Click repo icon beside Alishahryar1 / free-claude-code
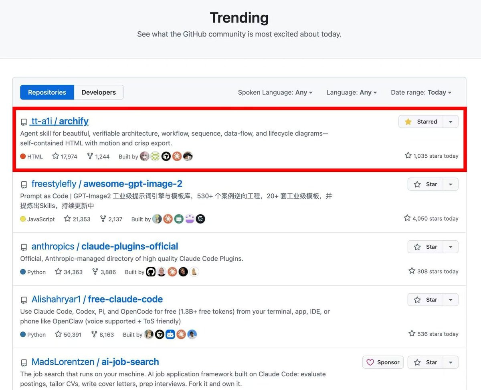Screen dimensions: 481x390 click(24, 300)
